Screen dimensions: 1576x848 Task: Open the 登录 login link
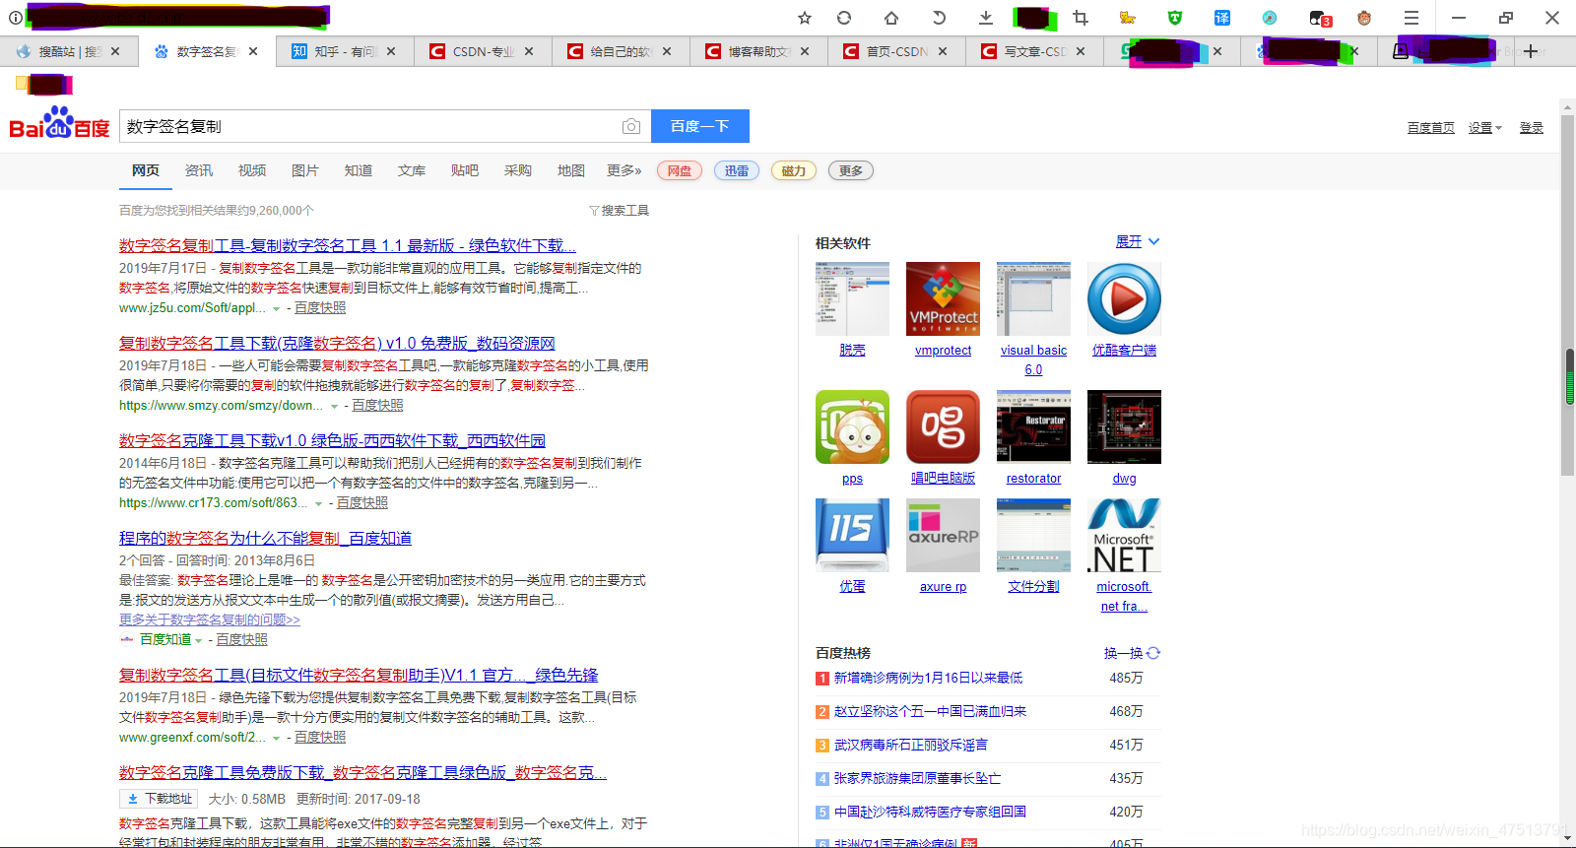click(1532, 128)
